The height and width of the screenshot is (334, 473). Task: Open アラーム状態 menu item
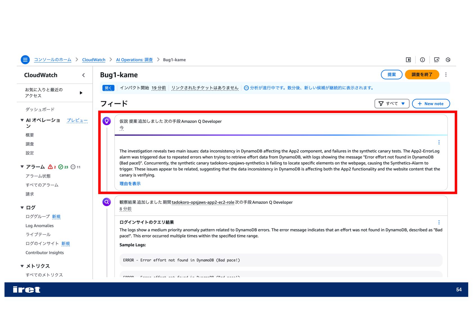38,176
